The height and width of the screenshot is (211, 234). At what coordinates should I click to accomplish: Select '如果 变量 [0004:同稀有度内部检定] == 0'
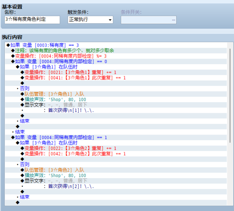pyautogui.click(x=116, y=61)
